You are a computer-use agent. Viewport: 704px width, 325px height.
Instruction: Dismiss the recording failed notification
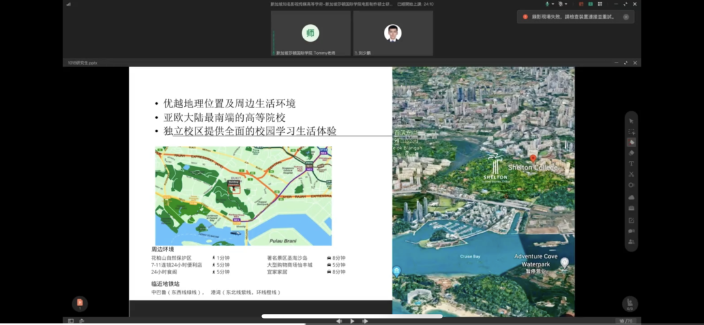pos(626,17)
